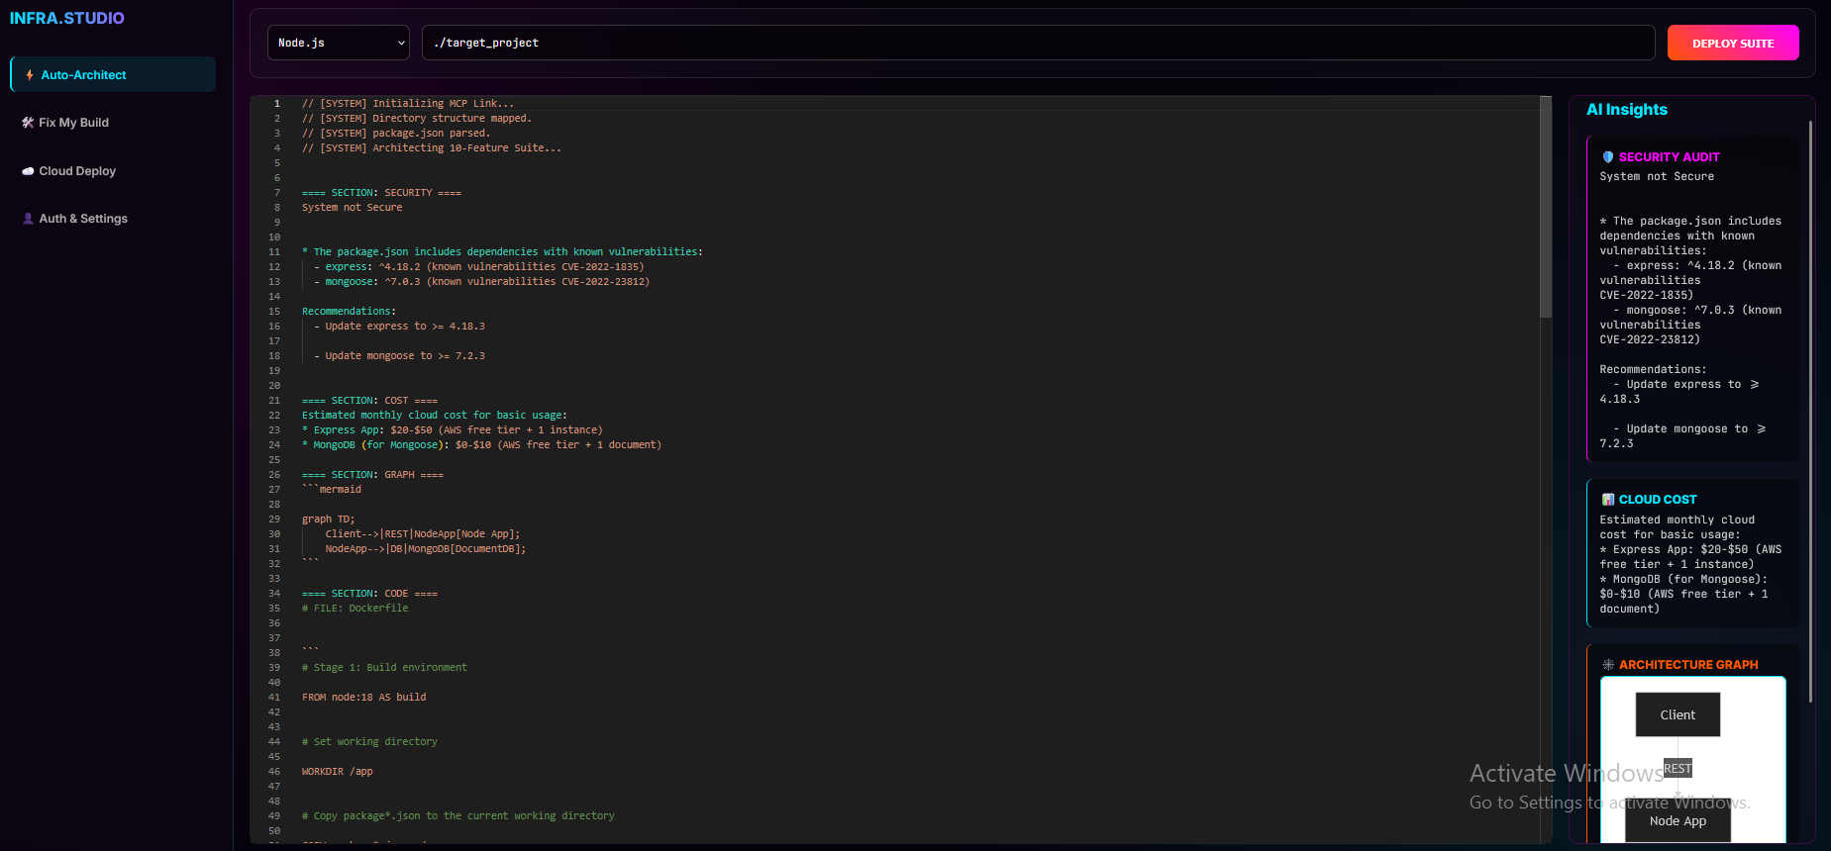Click the AI Insights panel scrollbar
This screenshot has width=1831, height=851.
[x=1810, y=411]
